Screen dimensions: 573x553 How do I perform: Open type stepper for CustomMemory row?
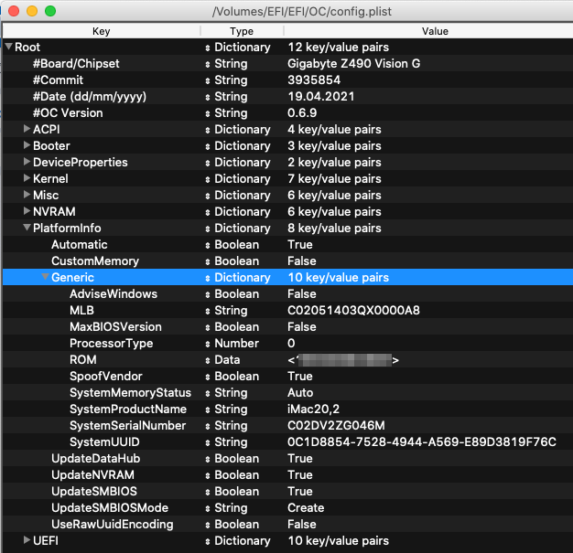[x=208, y=261]
